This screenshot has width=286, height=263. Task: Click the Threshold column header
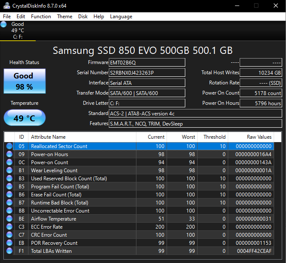[x=212, y=137]
